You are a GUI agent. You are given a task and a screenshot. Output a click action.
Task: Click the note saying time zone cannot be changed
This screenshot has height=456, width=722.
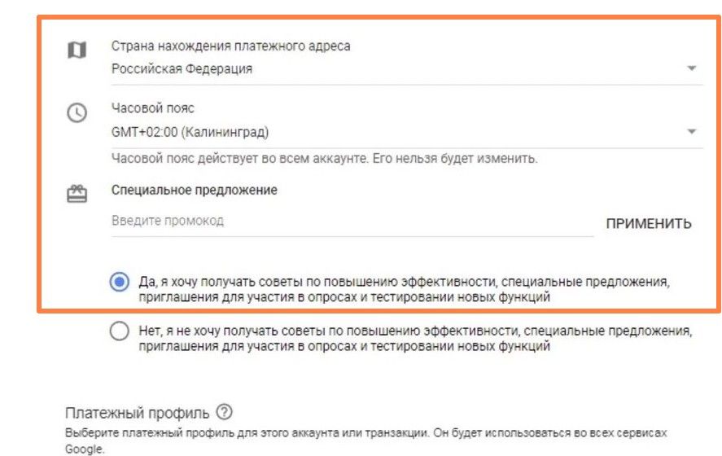[x=324, y=159]
